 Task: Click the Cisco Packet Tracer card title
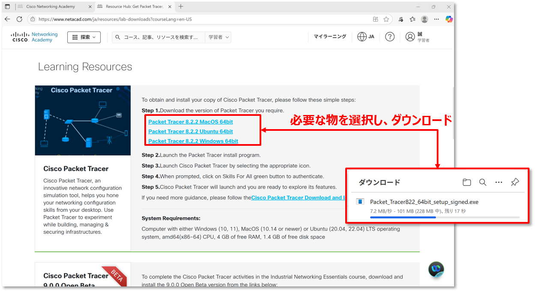coord(76,168)
